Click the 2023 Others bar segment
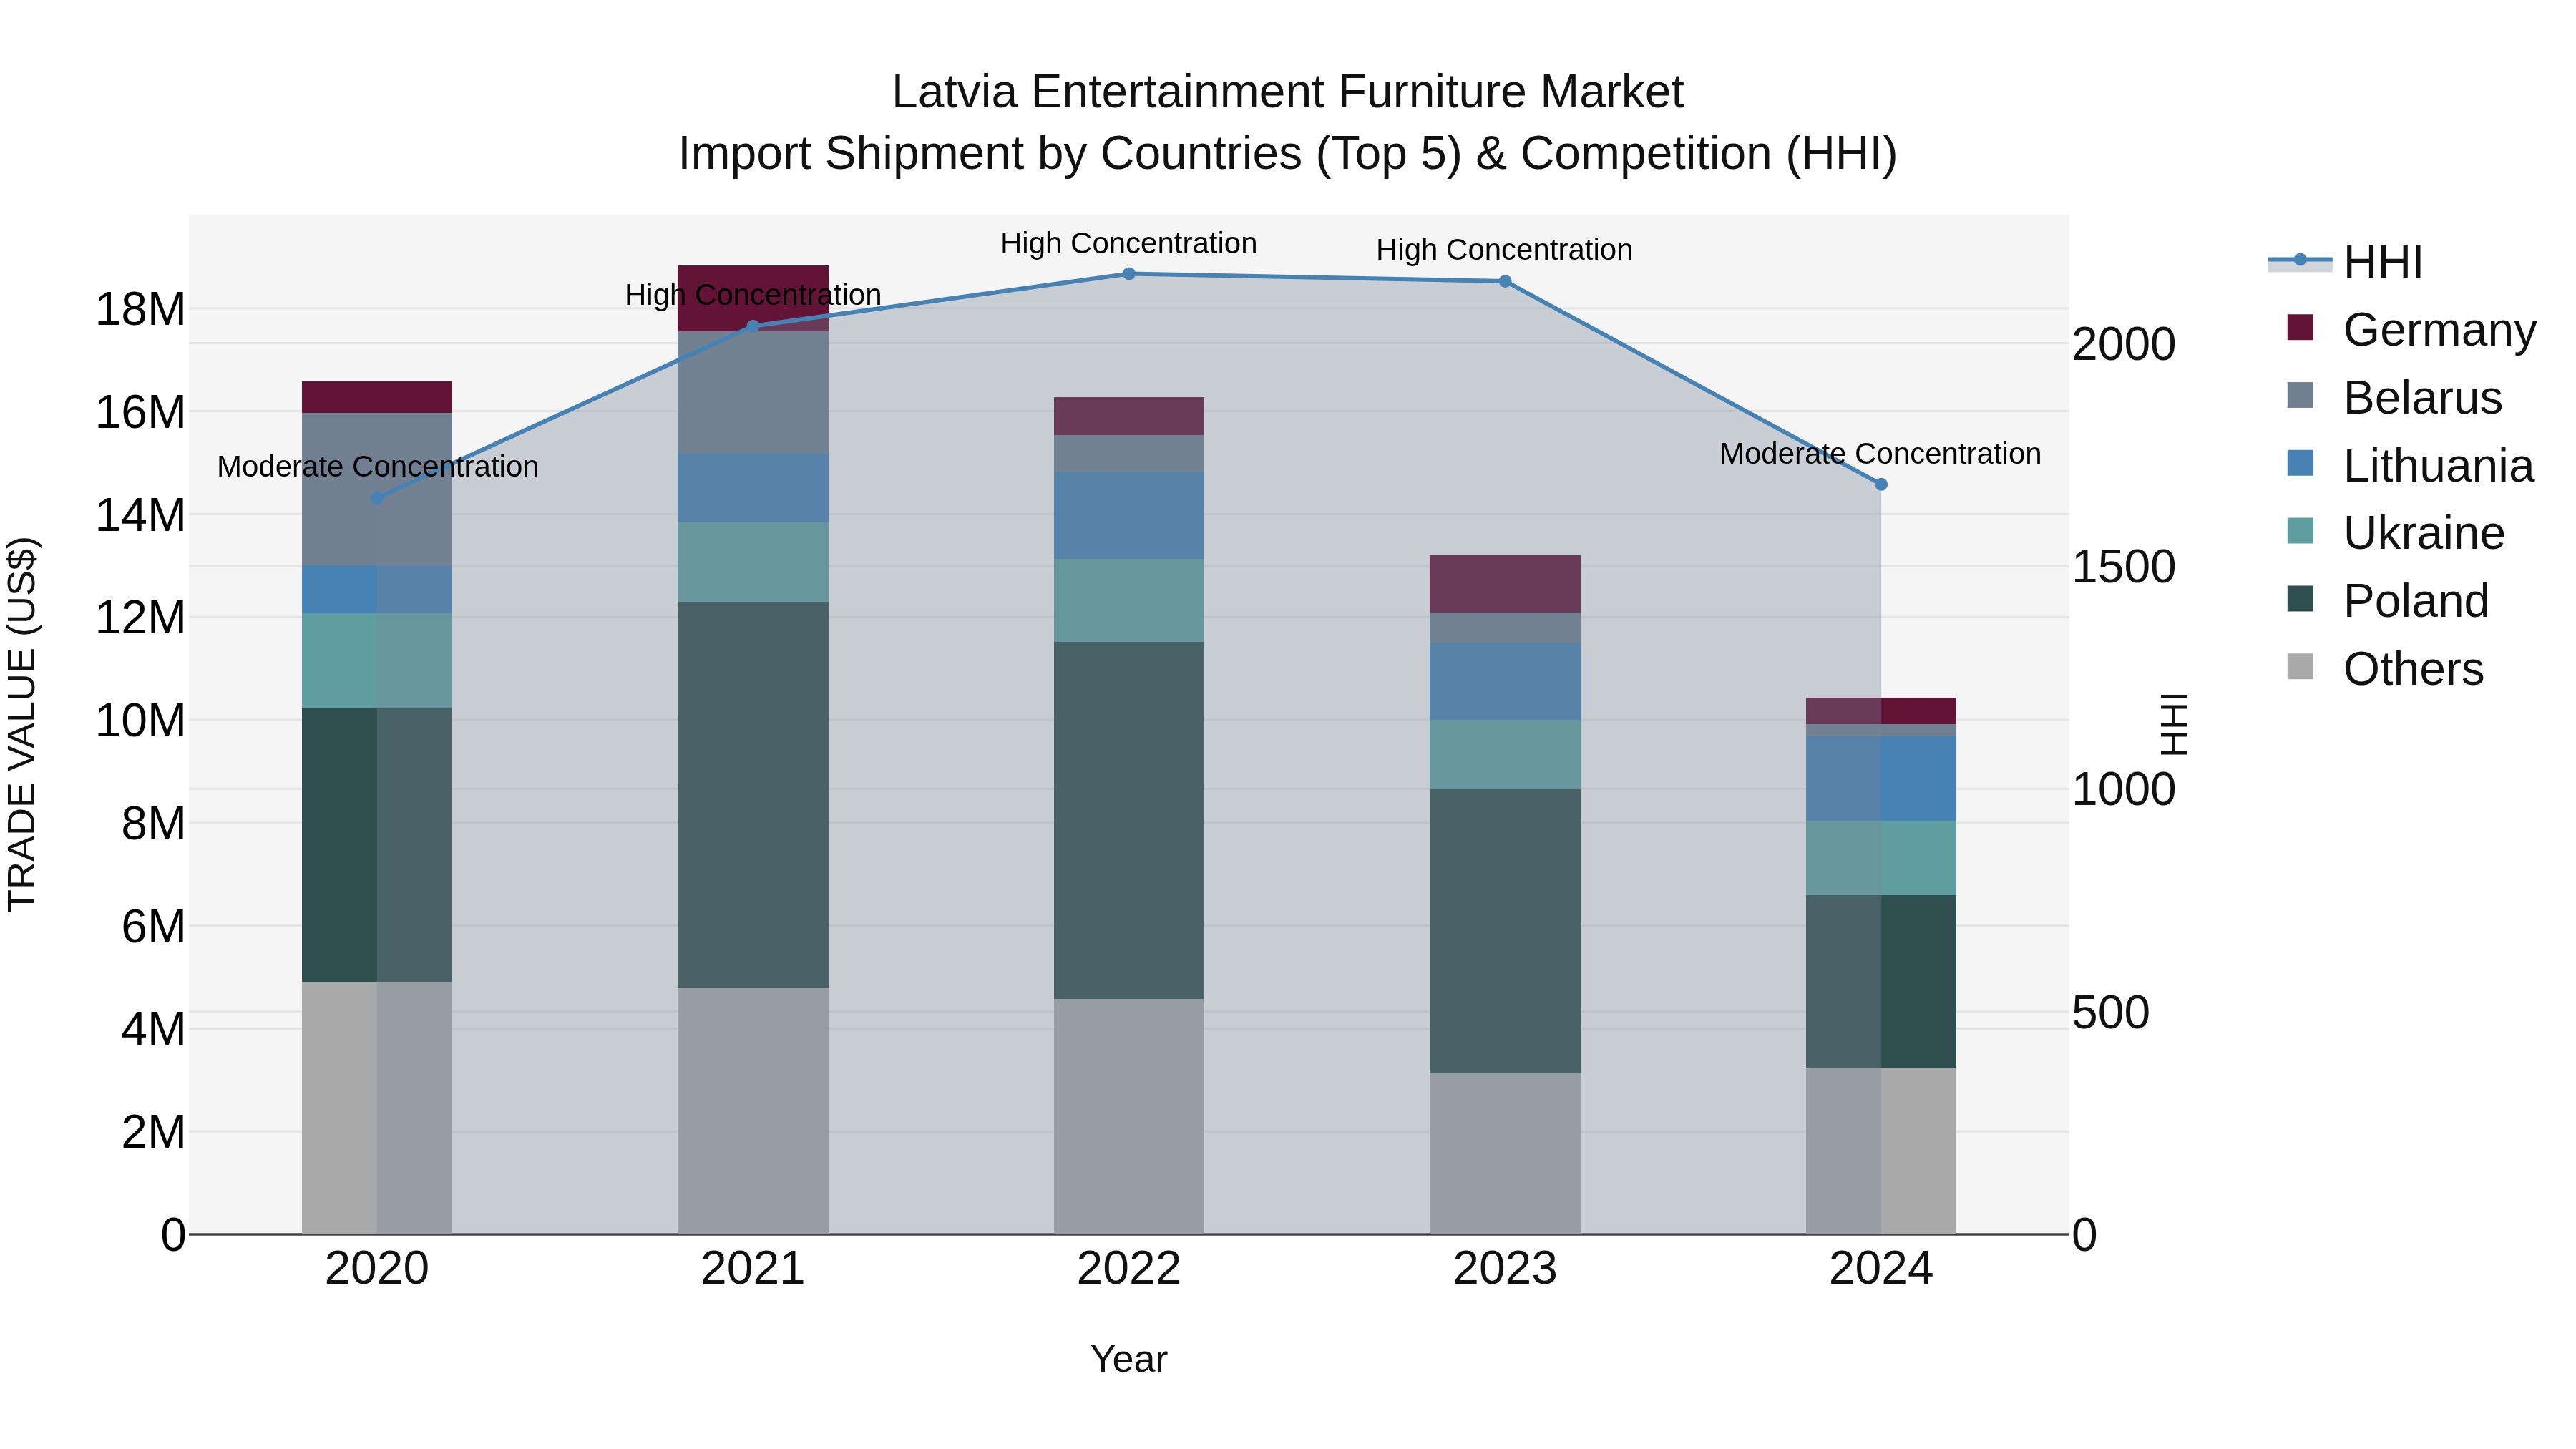The height and width of the screenshot is (1449, 2576). coord(1505,1154)
